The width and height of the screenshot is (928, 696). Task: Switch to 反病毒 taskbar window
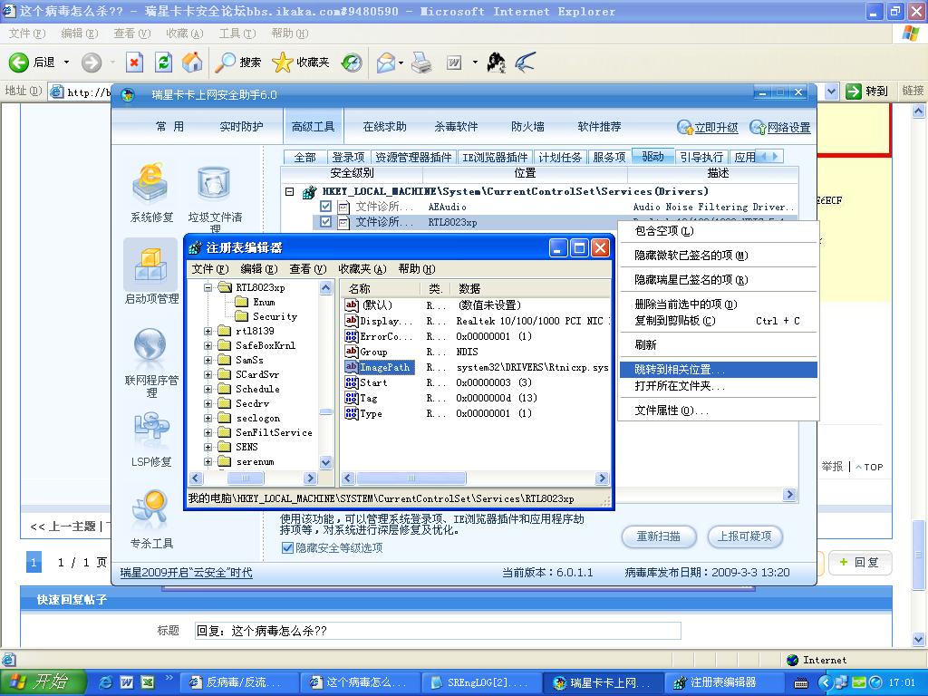point(238,682)
